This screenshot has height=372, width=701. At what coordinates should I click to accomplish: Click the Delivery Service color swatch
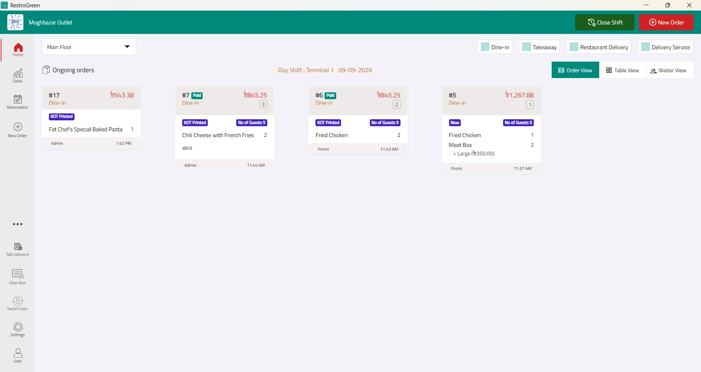click(x=646, y=47)
